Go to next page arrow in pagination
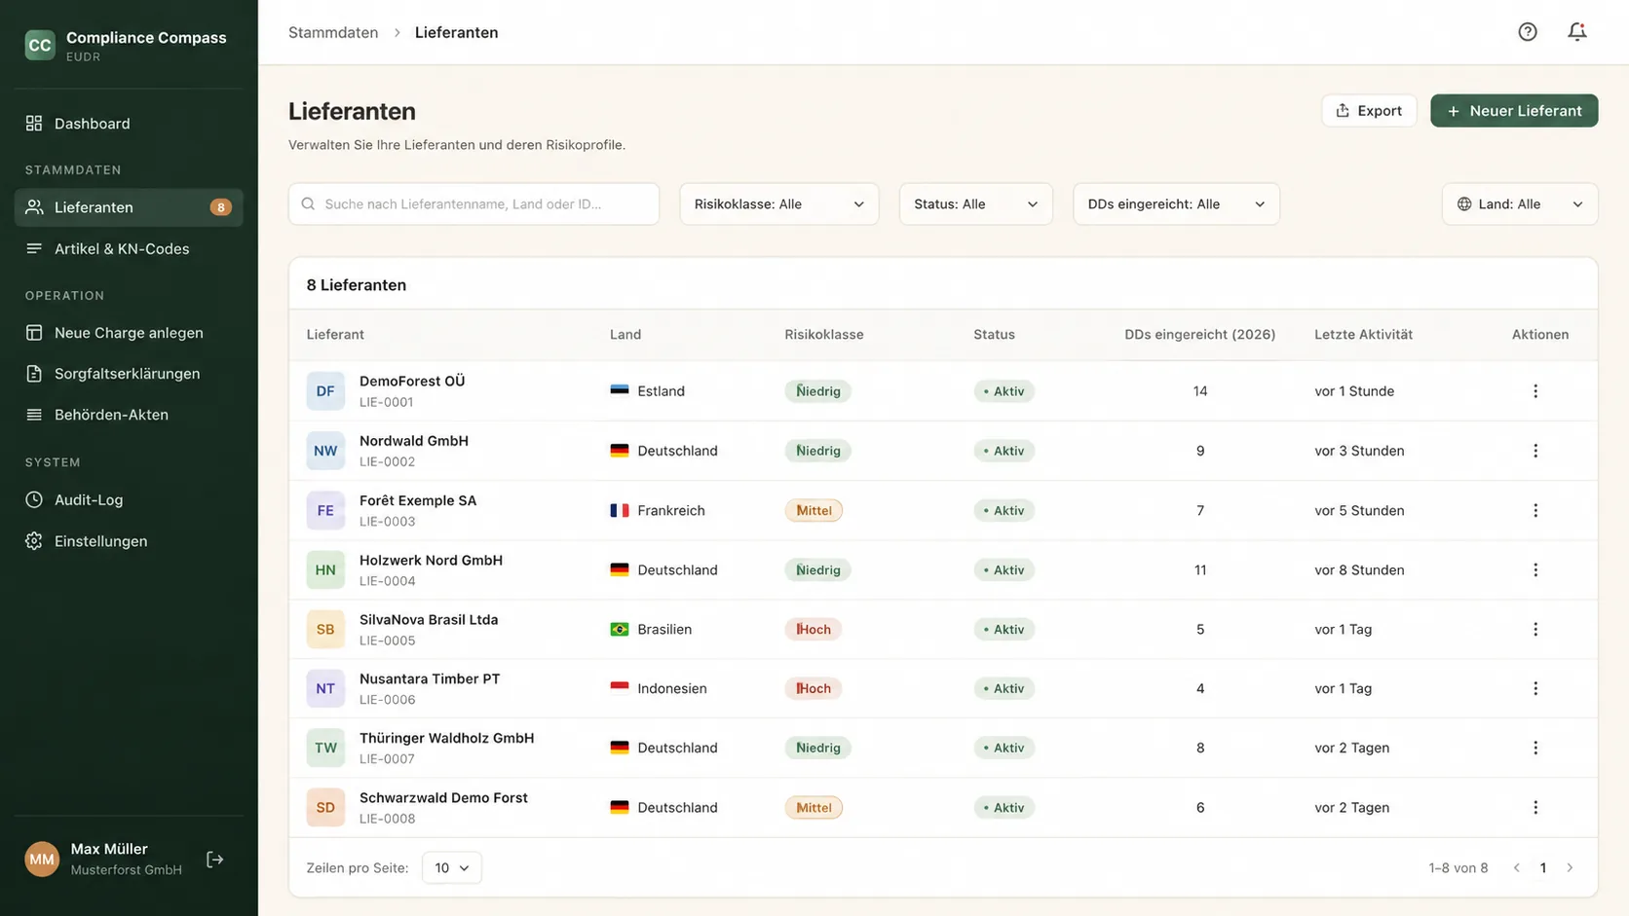The width and height of the screenshot is (1629, 916). tap(1570, 867)
